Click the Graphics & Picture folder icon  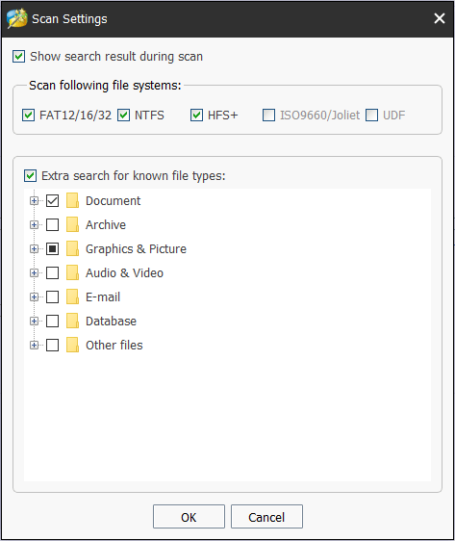72,248
